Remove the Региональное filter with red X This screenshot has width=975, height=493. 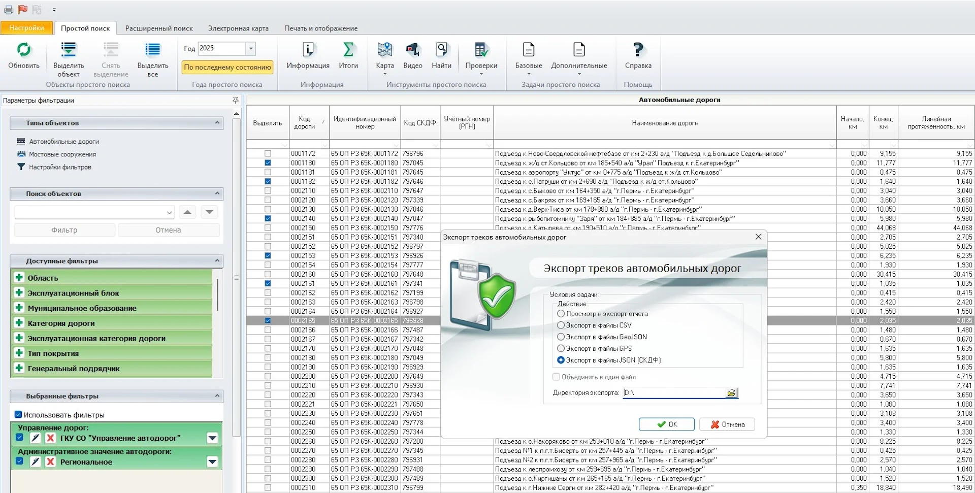click(50, 462)
